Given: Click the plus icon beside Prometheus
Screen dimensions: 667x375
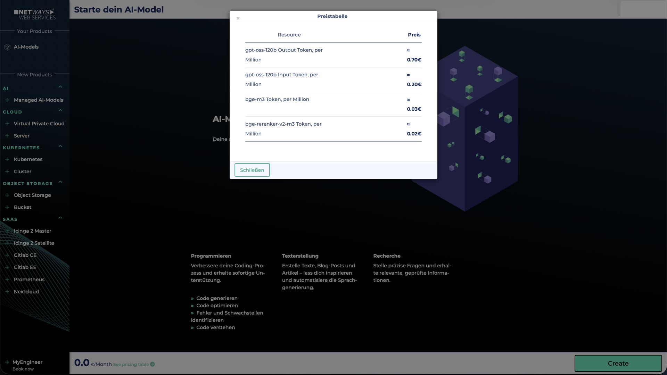Looking at the screenshot, I should [7, 280].
